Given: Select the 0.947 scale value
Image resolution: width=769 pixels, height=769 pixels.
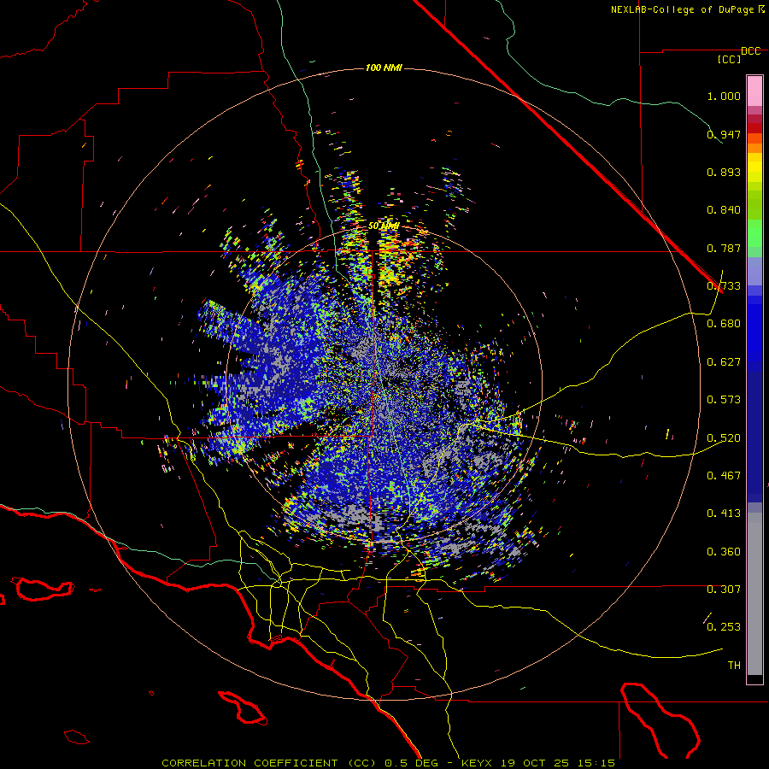Looking at the screenshot, I should [x=724, y=134].
